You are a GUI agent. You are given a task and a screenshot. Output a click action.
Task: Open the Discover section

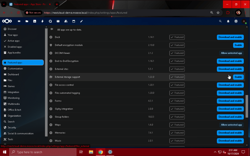coord(23,29)
